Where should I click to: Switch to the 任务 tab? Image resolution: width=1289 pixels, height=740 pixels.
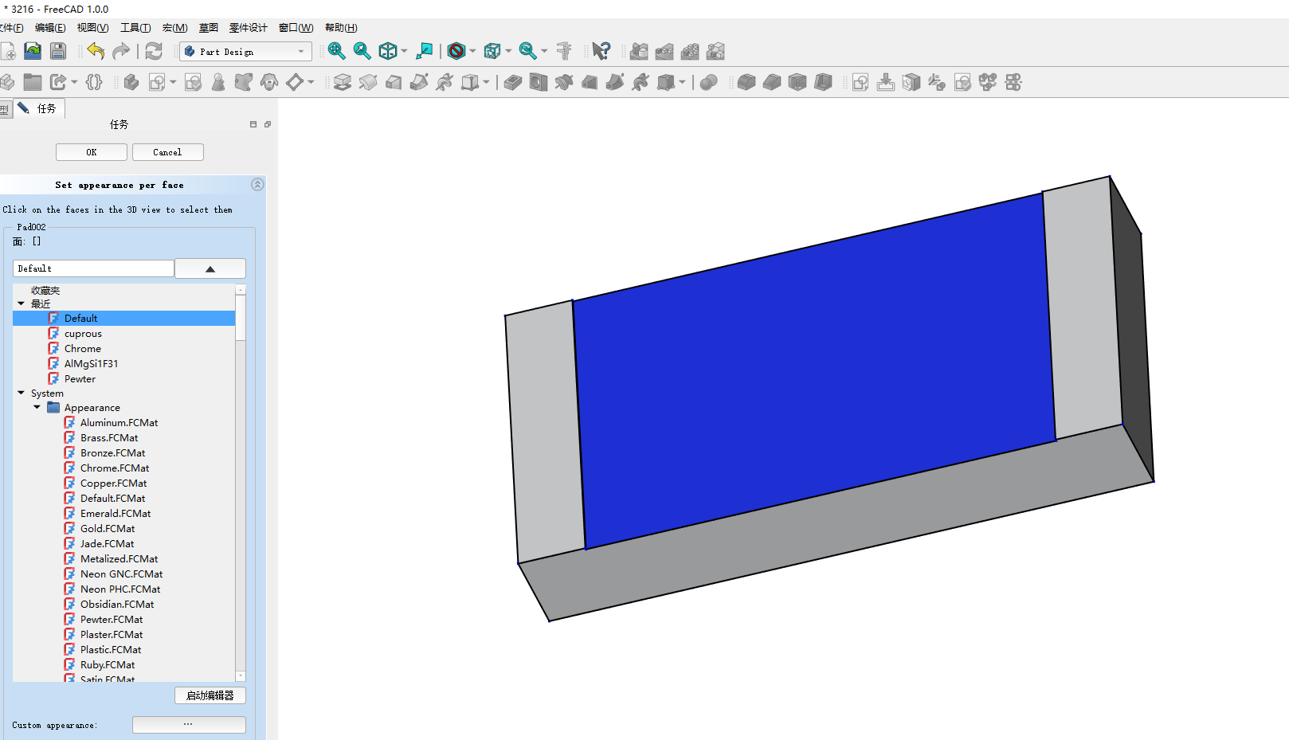click(x=40, y=108)
